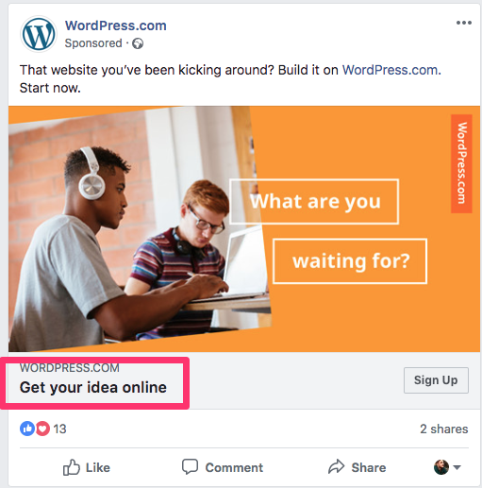Select the small user avatar near Share
Viewport: 482px width, 488px height.
tap(441, 467)
